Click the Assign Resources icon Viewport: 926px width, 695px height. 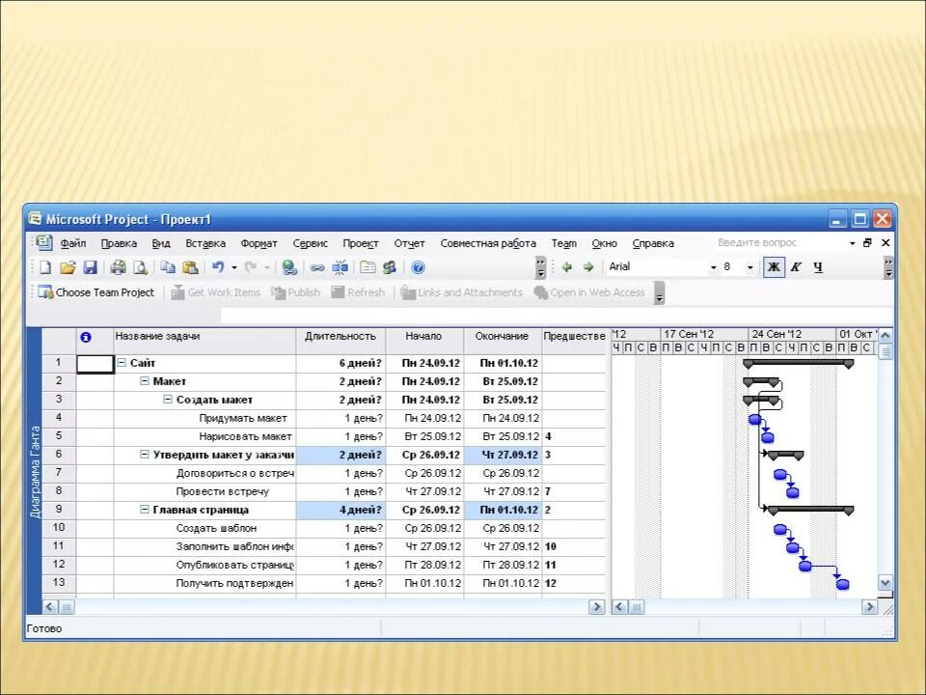[389, 267]
